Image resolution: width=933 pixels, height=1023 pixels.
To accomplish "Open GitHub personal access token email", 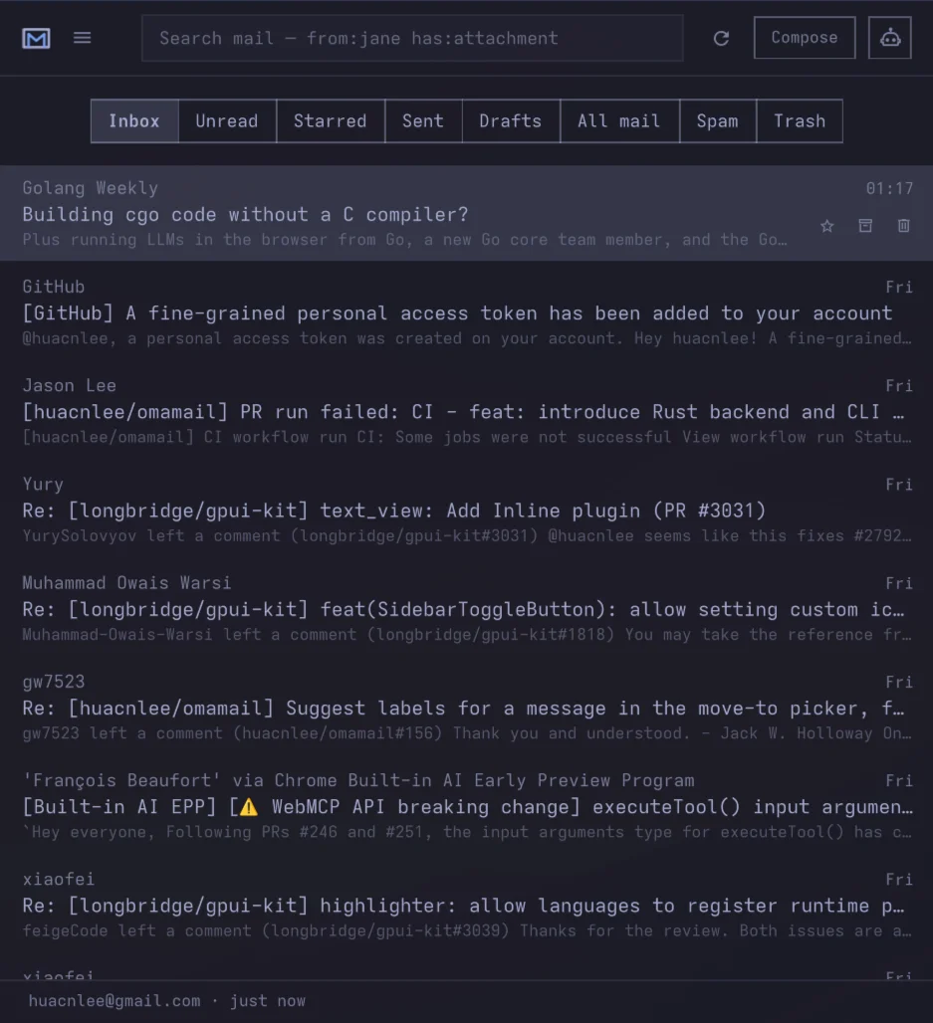I will (x=466, y=312).
